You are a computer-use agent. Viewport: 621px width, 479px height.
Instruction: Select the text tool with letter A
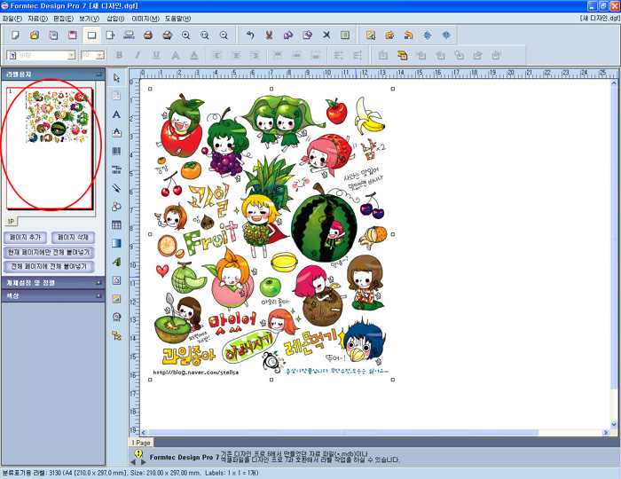pos(116,114)
